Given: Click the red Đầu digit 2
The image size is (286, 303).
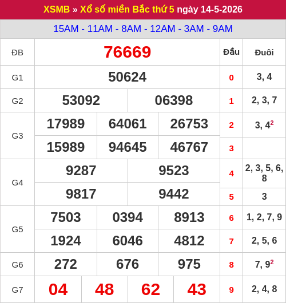Looking at the screenshot, I should point(231,125).
